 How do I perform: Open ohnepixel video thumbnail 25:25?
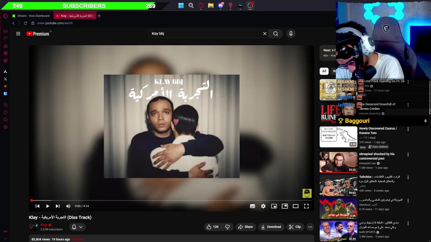[338, 162]
